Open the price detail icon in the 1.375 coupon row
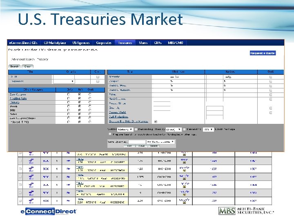The width and height of the screenshot is (294, 220). point(184,178)
